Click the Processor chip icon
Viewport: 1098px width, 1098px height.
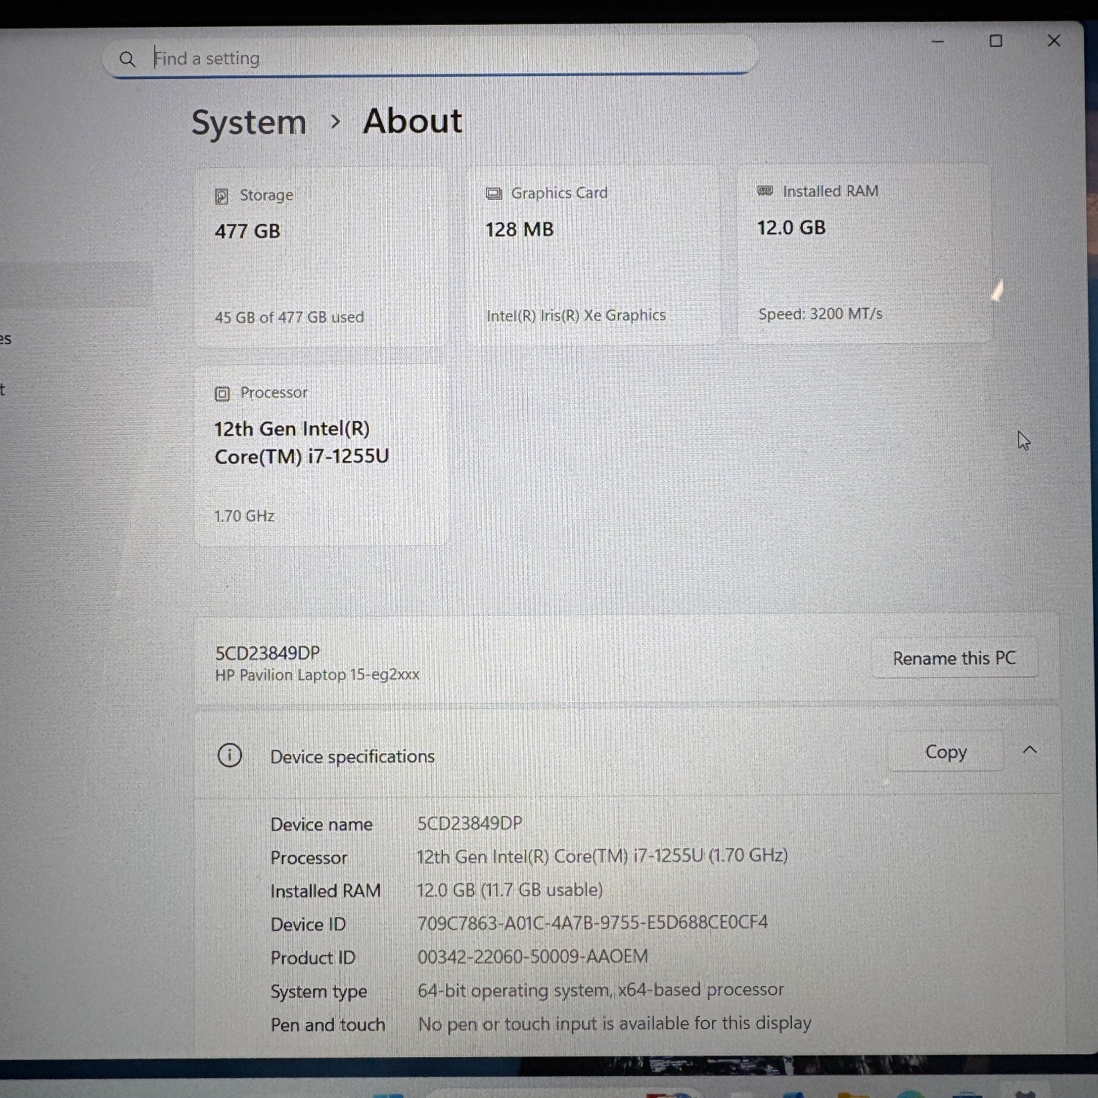[221, 393]
